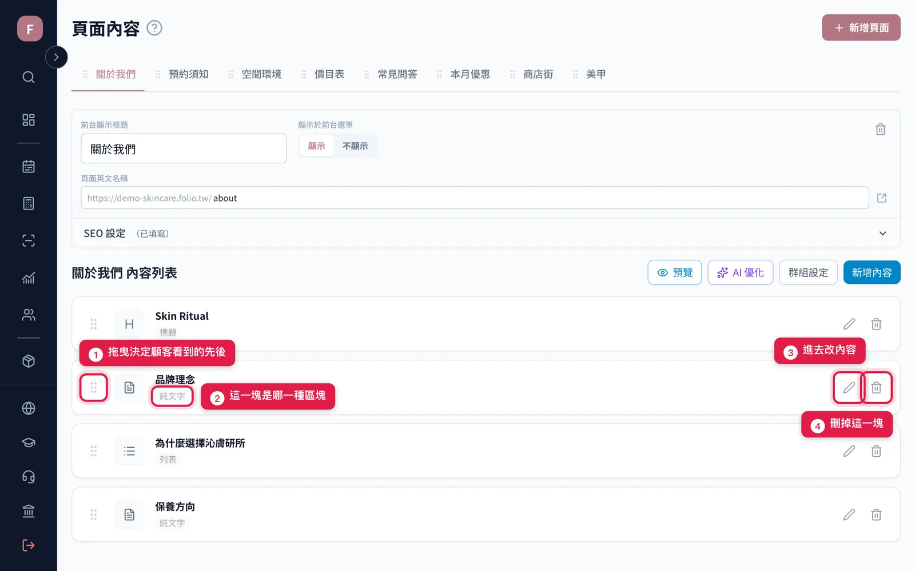The width and height of the screenshot is (915, 571).
Task: Expand the SEO 設定 section
Action: (x=486, y=233)
